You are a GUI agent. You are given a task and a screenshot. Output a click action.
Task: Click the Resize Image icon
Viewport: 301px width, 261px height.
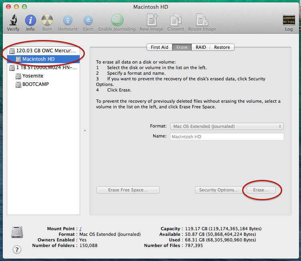tap(202, 20)
